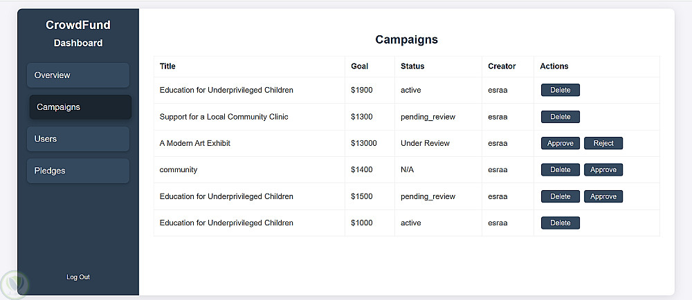Click the Goal column header

pos(359,66)
